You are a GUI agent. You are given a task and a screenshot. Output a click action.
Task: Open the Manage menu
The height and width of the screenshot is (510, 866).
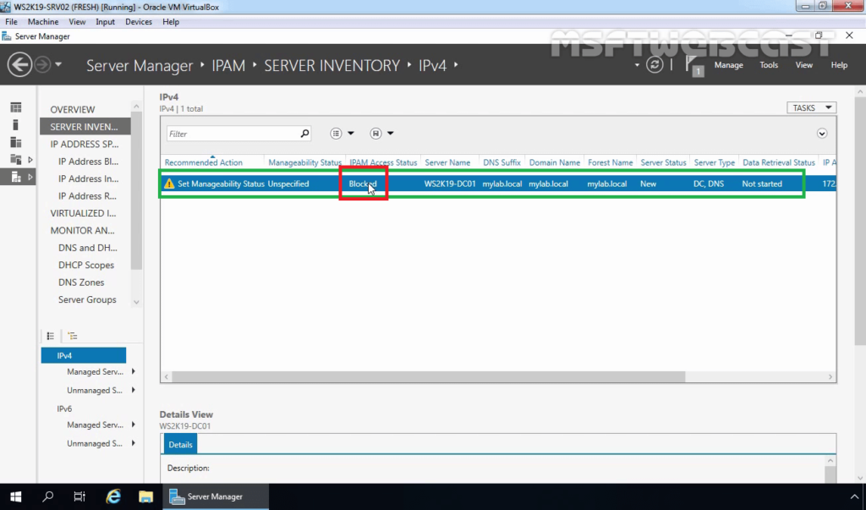(728, 65)
